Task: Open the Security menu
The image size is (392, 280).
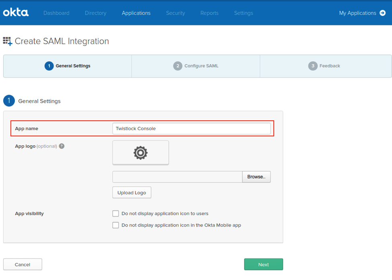Action: [176, 13]
